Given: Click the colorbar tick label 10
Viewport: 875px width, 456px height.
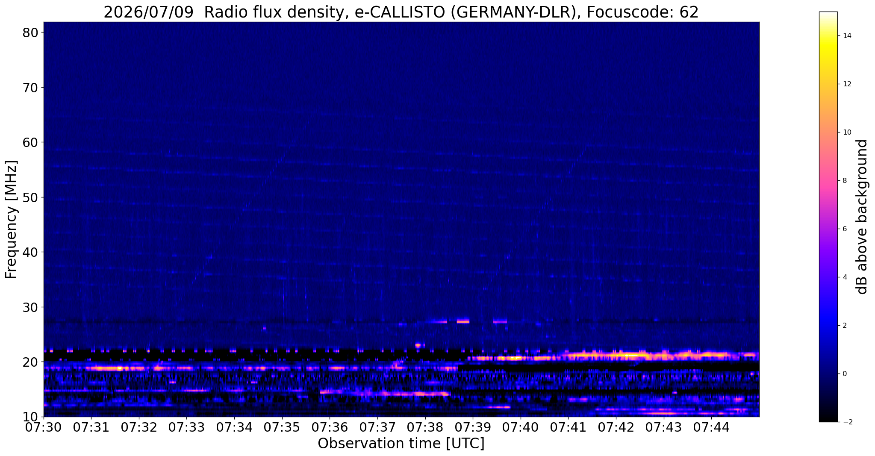Looking at the screenshot, I should tap(846, 132).
